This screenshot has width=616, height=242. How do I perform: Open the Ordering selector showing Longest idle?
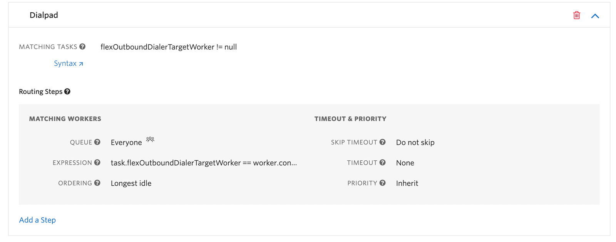point(131,183)
